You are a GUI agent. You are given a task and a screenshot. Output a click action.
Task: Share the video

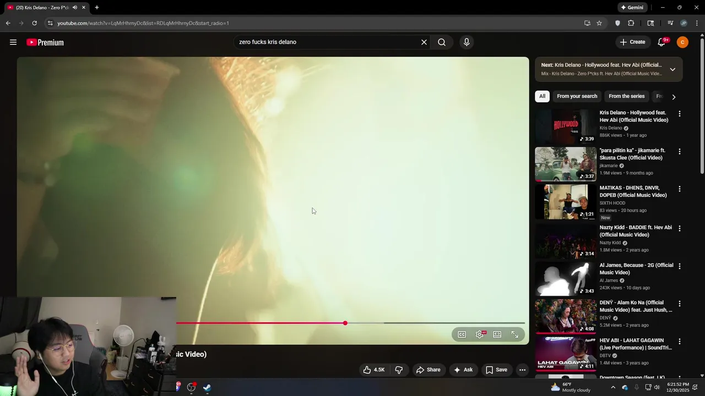[428, 370]
